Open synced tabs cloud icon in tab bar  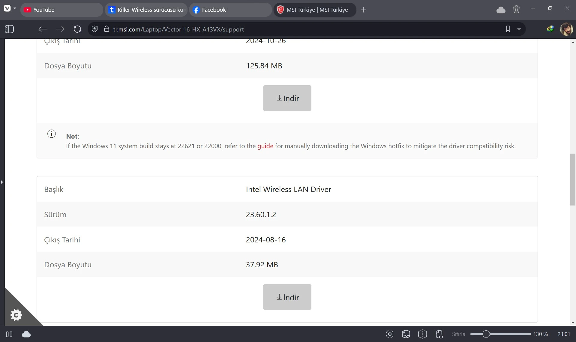pos(501,10)
